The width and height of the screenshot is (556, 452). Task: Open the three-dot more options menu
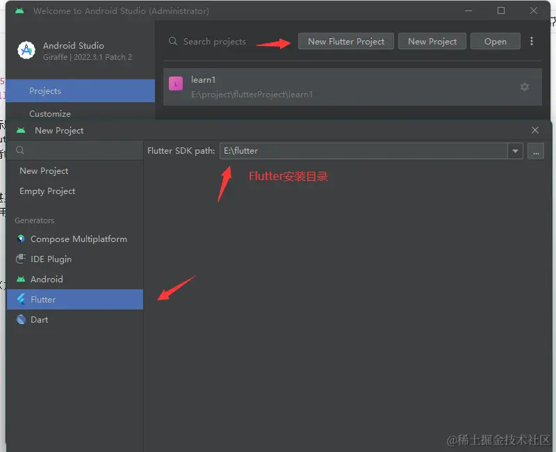pos(531,41)
